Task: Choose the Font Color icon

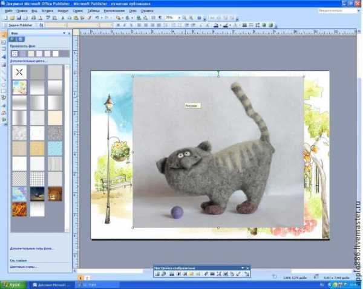Action: 235,25
